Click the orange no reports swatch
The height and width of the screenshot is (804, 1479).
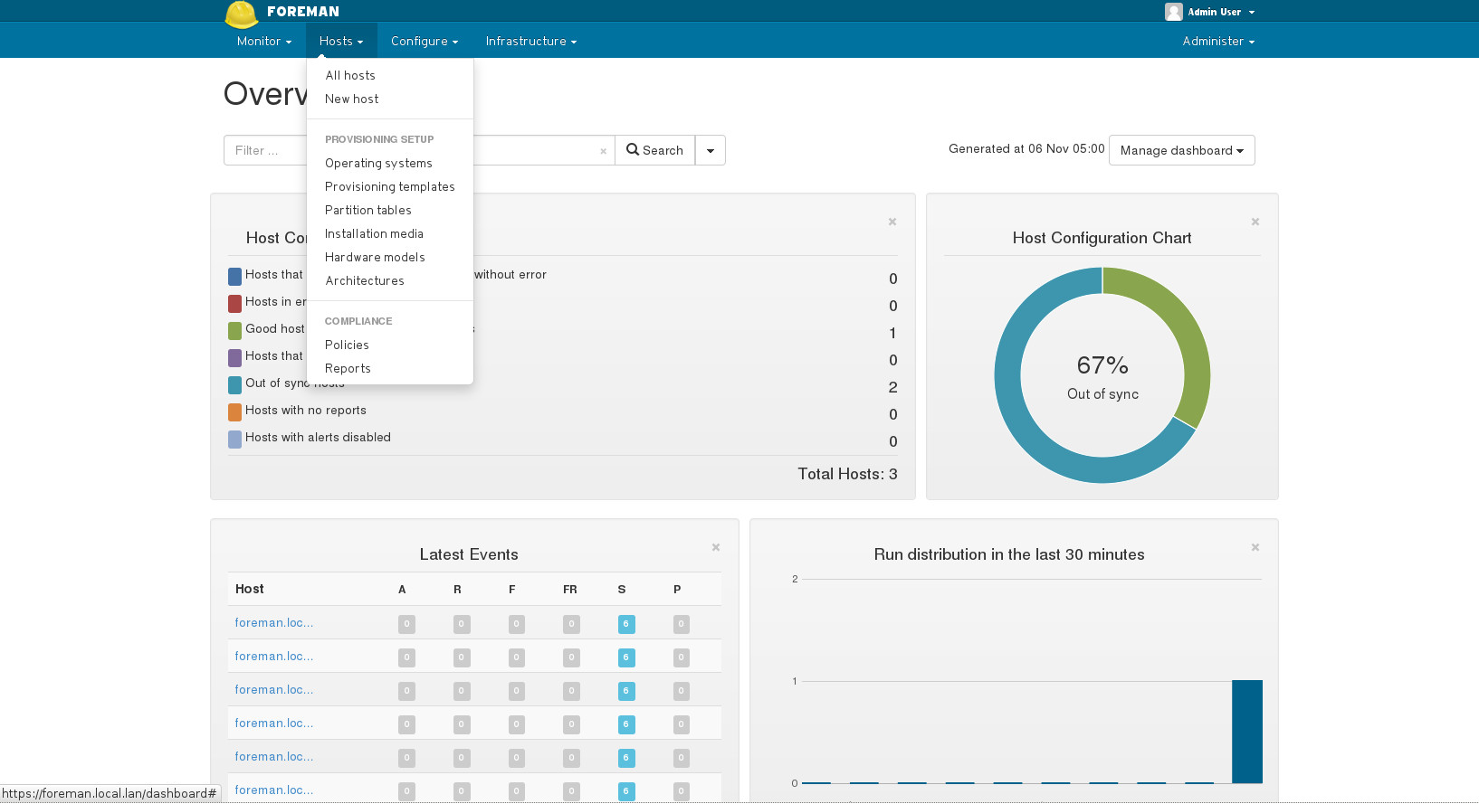[x=234, y=411]
